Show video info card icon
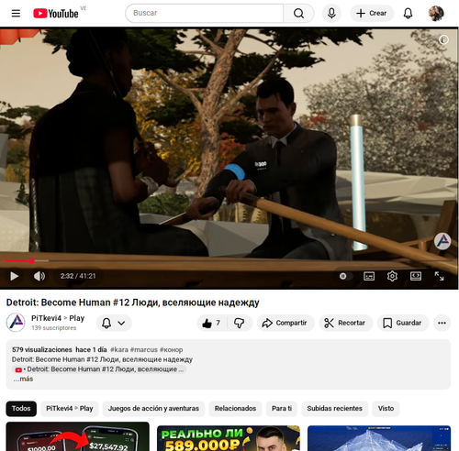The image size is (459, 451). pos(443,39)
